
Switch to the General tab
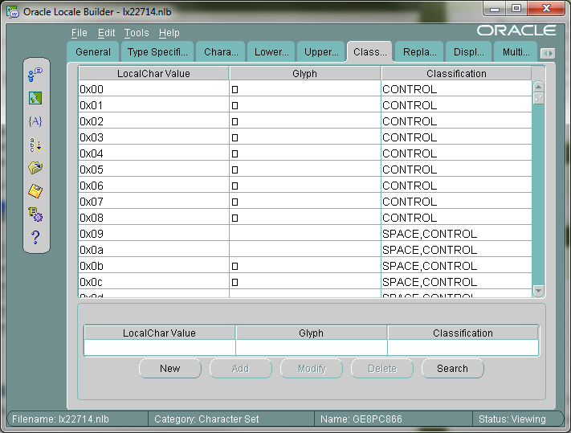coord(93,52)
